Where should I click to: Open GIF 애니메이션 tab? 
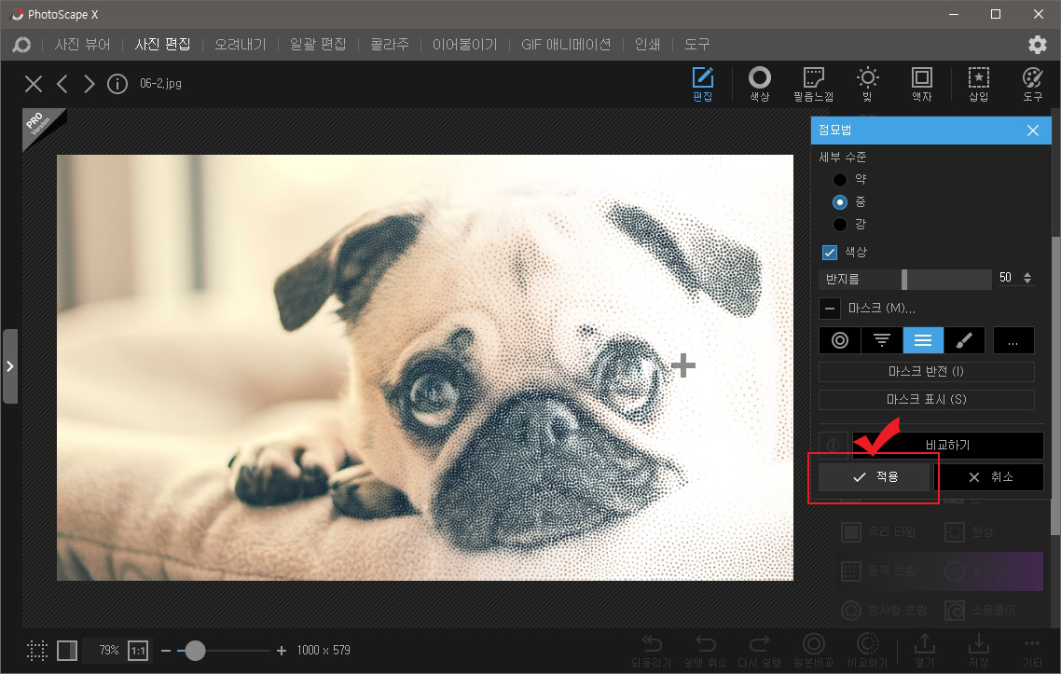pos(566,45)
